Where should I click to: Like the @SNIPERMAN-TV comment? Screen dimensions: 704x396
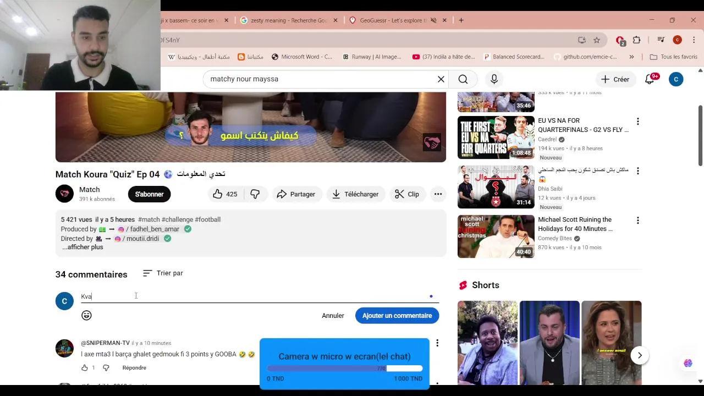coord(85,368)
